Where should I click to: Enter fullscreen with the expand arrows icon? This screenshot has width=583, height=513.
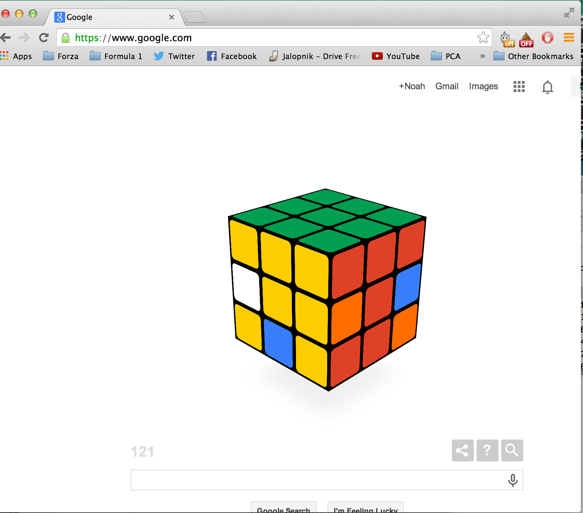coord(569,13)
